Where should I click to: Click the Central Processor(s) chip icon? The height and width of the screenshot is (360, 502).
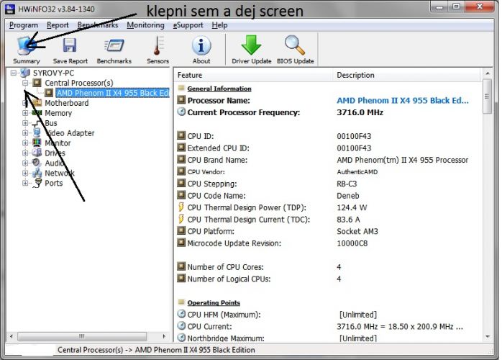37,83
